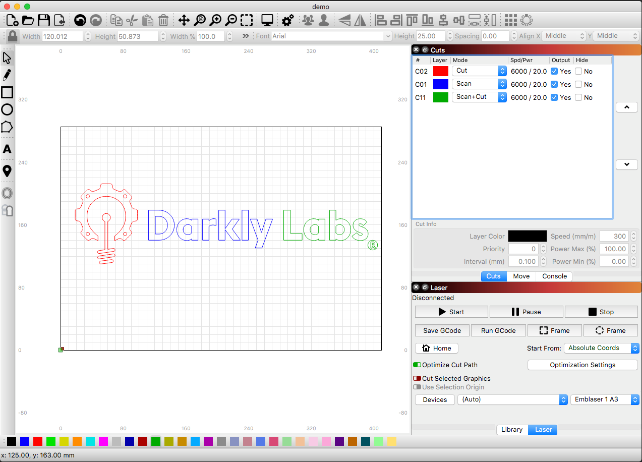Toggle Hide checkbox for layer C01
Screen dimensions: 642x462
click(x=578, y=84)
